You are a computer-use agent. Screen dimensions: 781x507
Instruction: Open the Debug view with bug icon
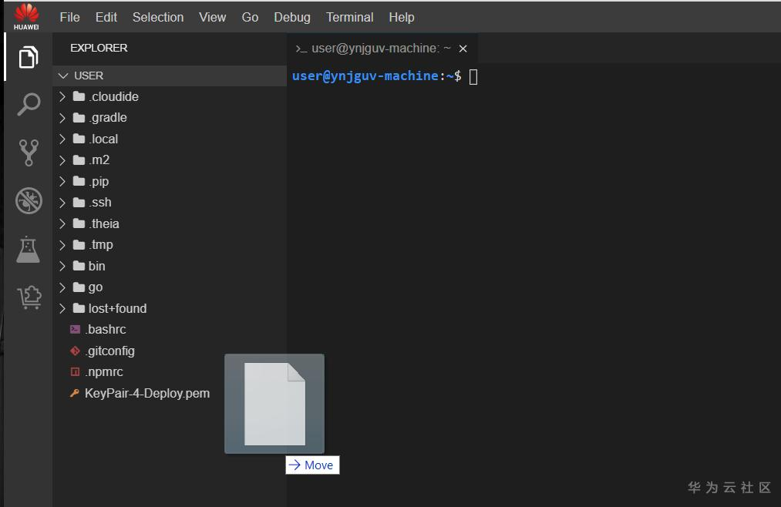pyautogui.click(x=29, y=201)
